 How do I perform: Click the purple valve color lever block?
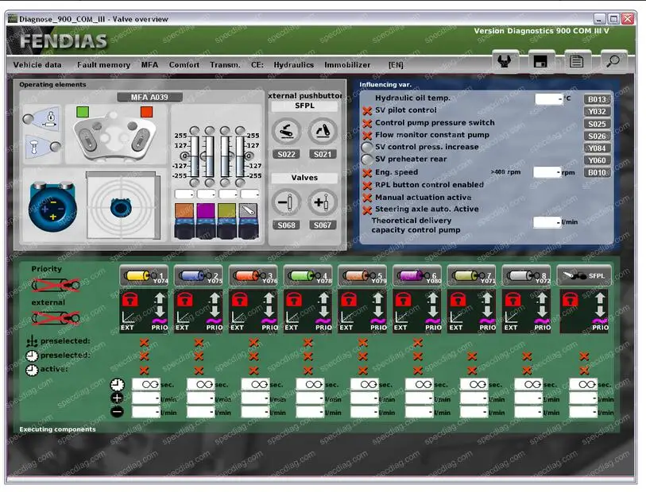pos(206,210)
